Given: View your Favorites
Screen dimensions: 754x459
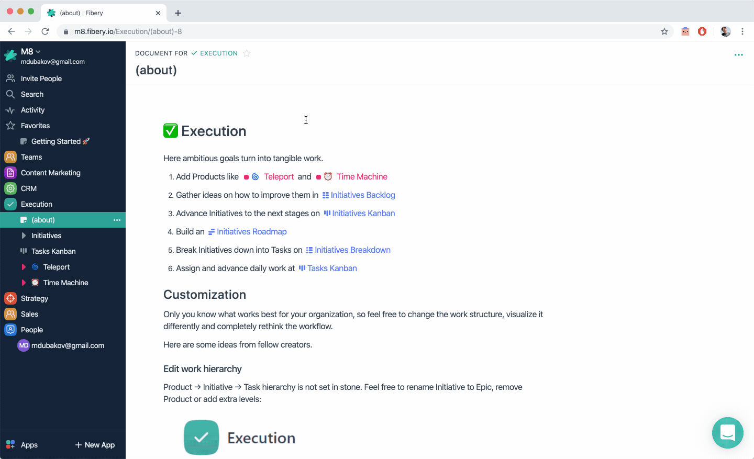Looking at the screenshot, I should (34, 126).
